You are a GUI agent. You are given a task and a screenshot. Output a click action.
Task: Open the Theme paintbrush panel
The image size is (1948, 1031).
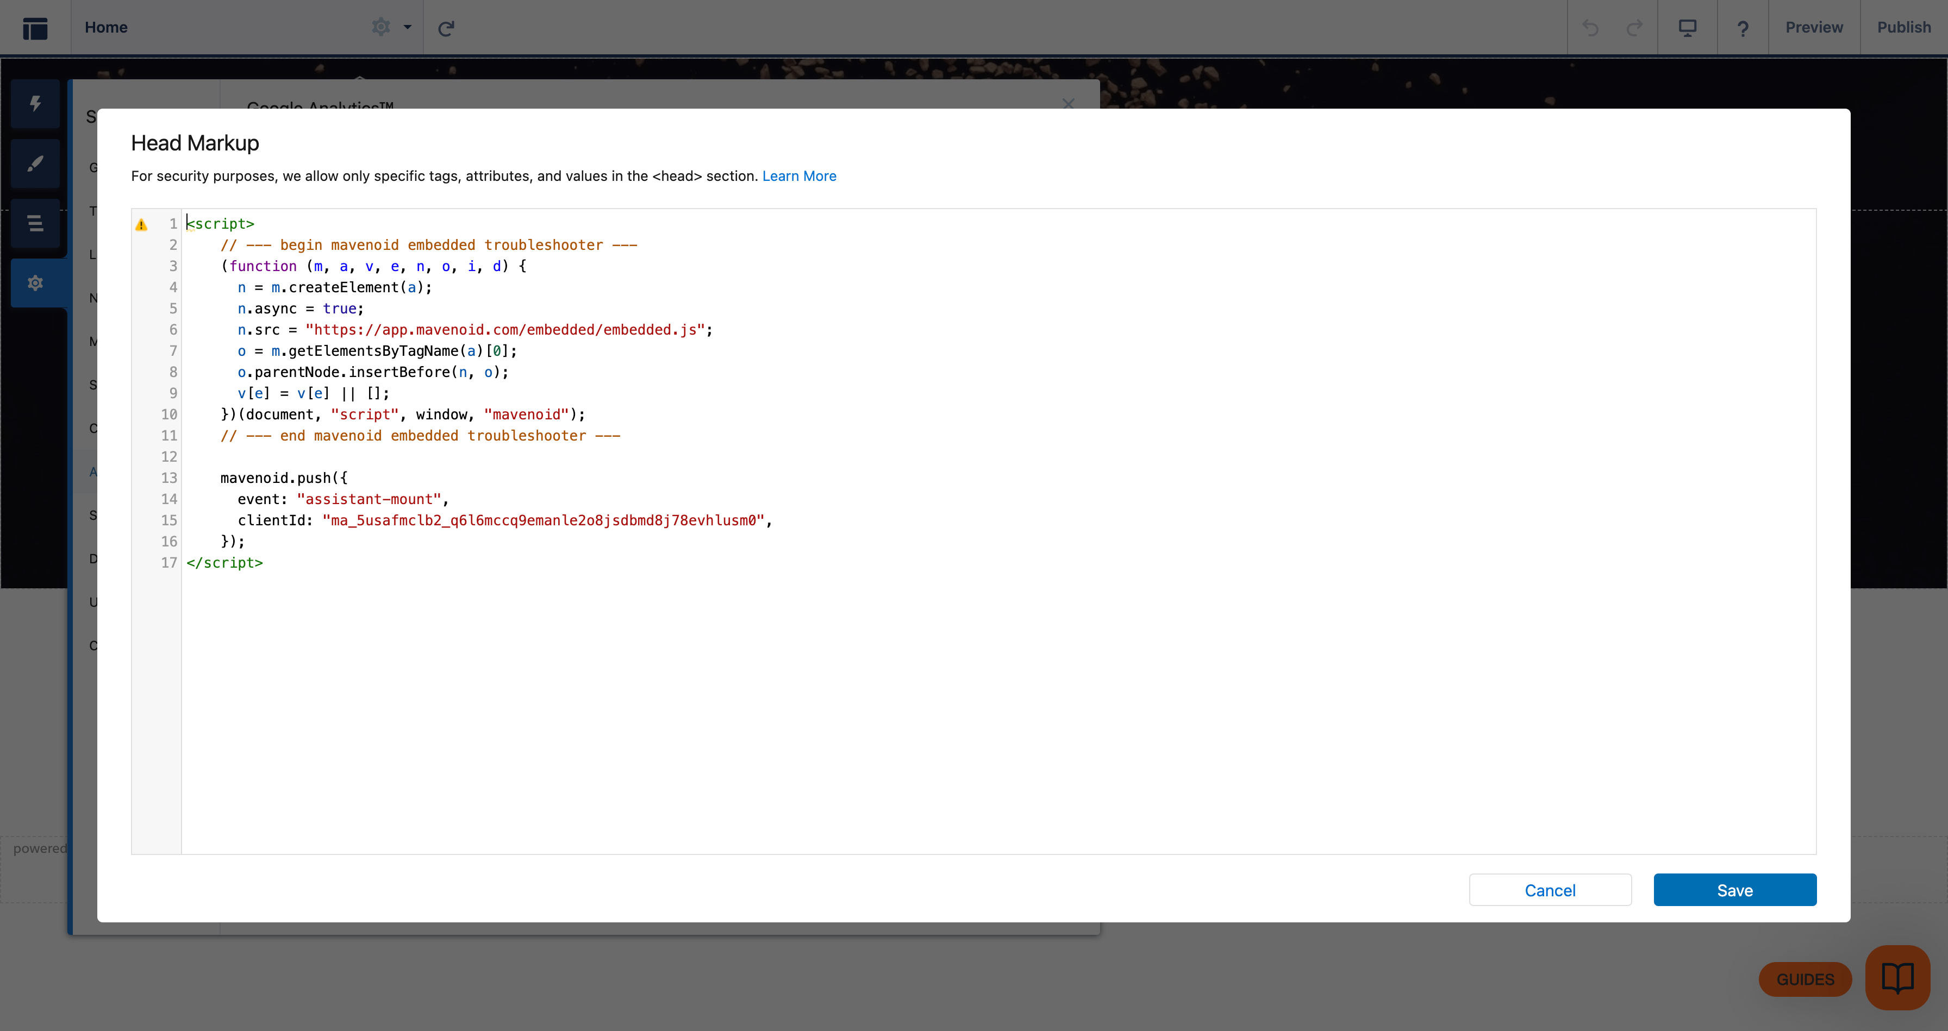35,164
